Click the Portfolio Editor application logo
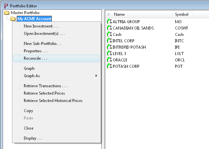This screenshot has height=149, width=209. tap(6, 6)
